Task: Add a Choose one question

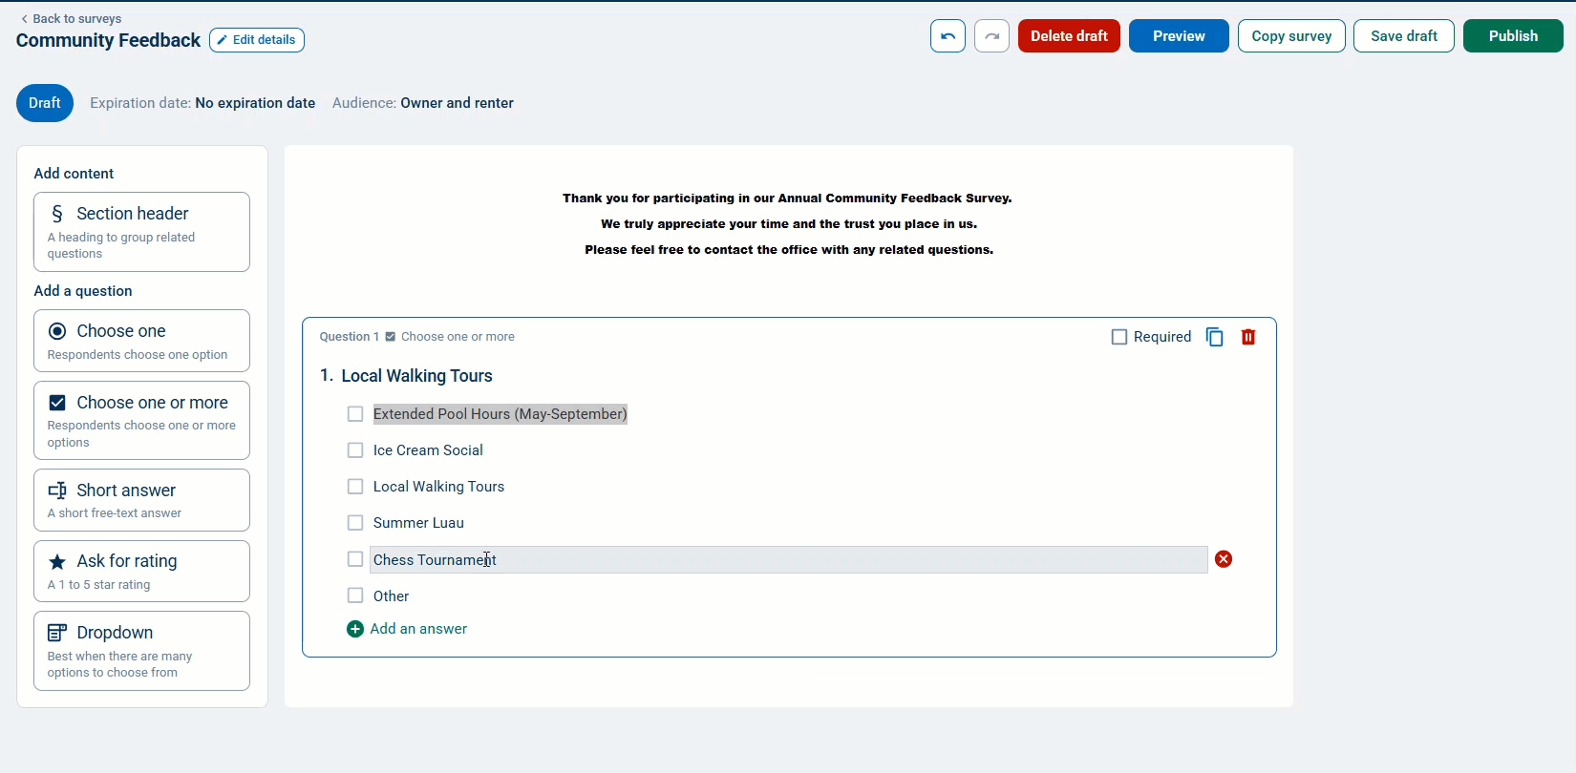Action: click(142, 341)
